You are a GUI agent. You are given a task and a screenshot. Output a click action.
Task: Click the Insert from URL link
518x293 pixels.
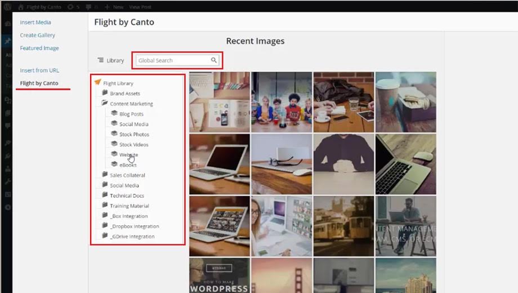pyautogui.click(x=39, y=70)
